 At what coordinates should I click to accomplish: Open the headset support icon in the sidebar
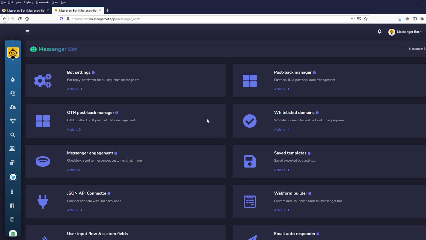tap(13, 93)
